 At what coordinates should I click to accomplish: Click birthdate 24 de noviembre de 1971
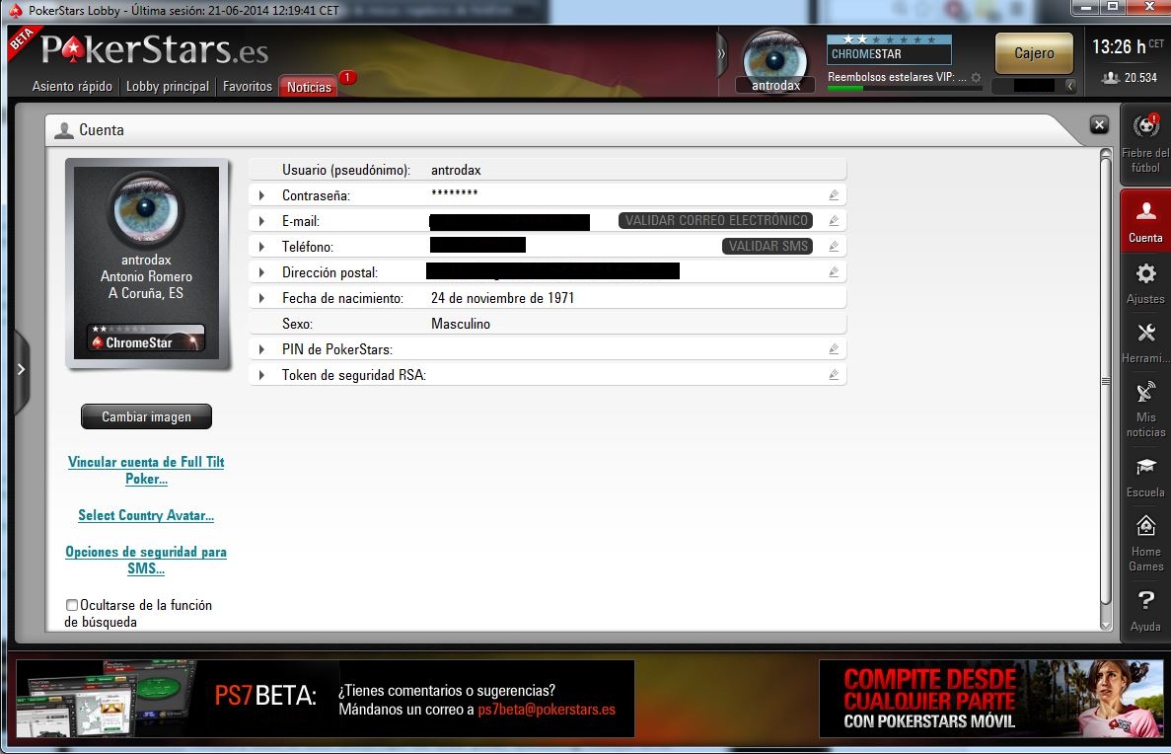coord(502,298)
